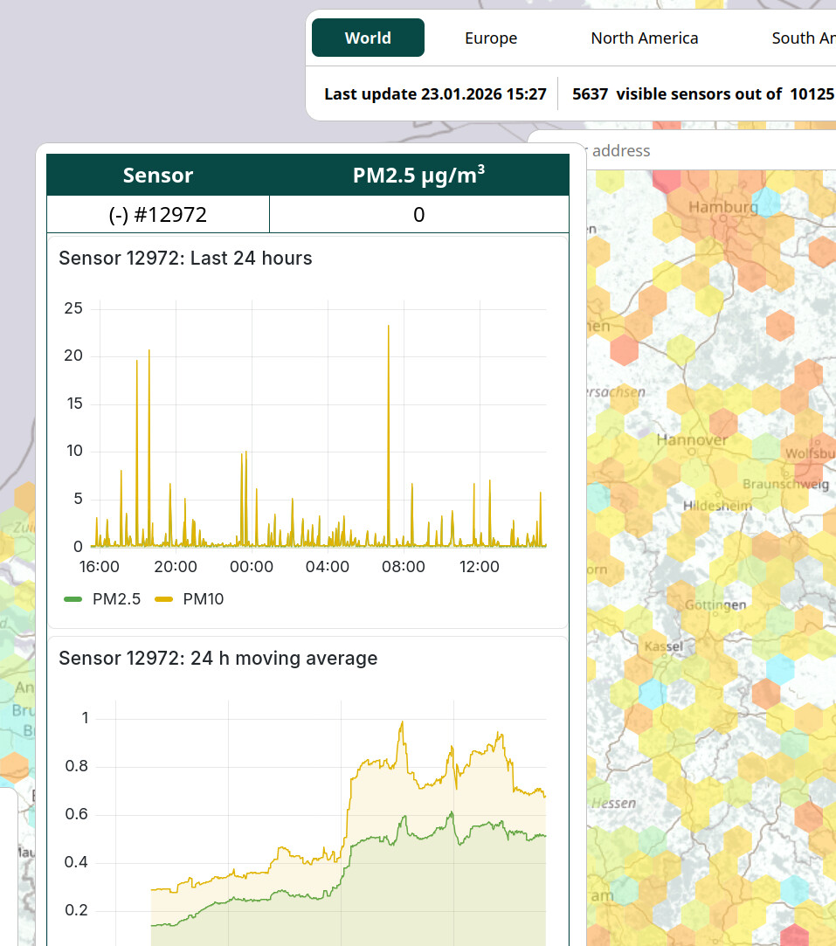Select the light green hexagon west of Wolfsburg

764,449
